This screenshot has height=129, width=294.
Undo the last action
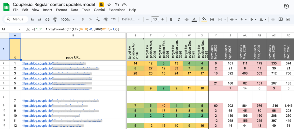point(32,19)
